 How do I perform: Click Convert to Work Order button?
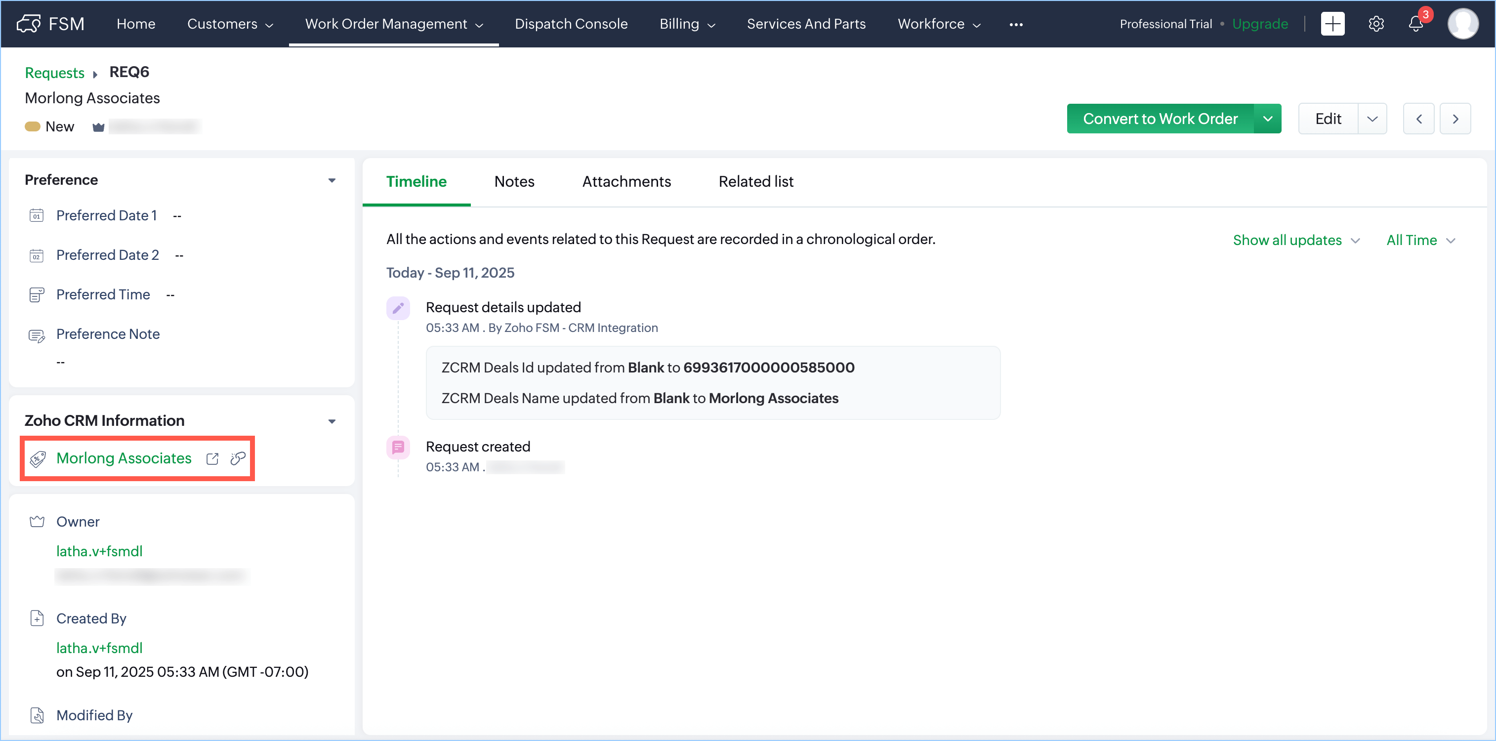1160,119
